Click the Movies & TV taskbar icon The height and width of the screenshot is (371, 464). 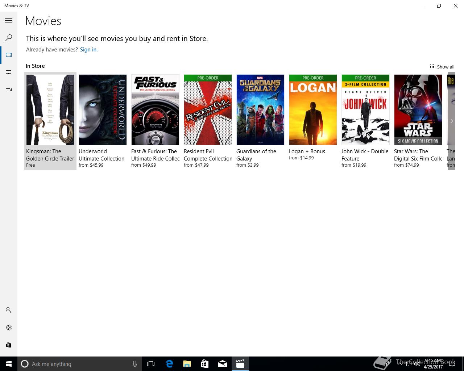point(240,364)
